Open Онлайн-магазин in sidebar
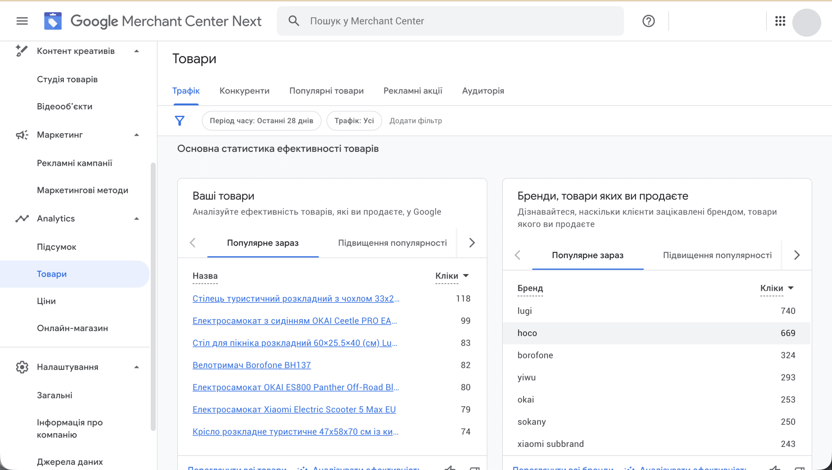Viewport: 832px width, 470px height. [72, 328]
